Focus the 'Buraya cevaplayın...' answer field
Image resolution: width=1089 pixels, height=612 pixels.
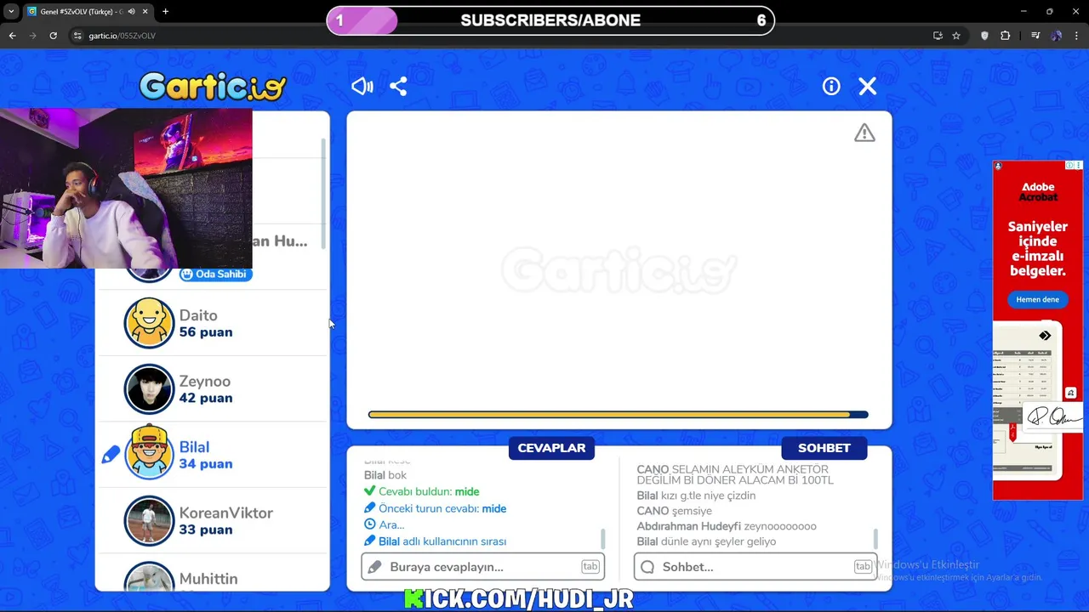click(482, 567)
